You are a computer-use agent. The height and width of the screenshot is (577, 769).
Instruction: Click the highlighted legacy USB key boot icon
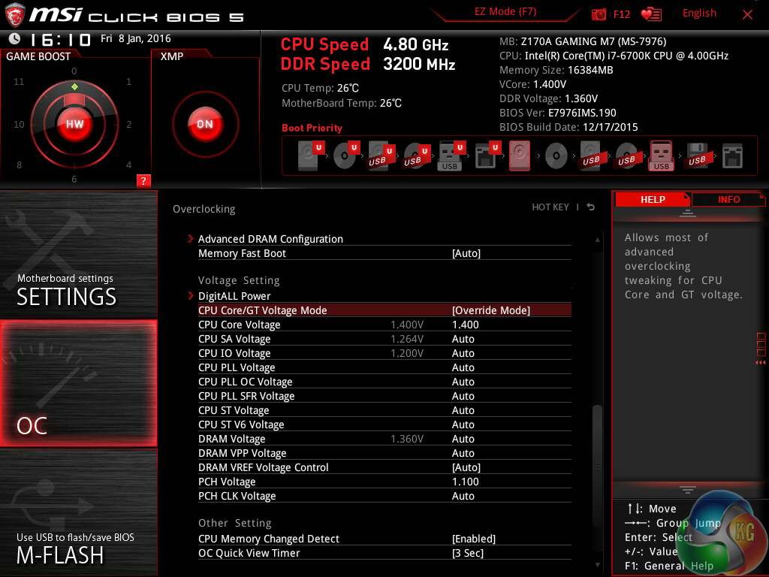tap(661, 156)
